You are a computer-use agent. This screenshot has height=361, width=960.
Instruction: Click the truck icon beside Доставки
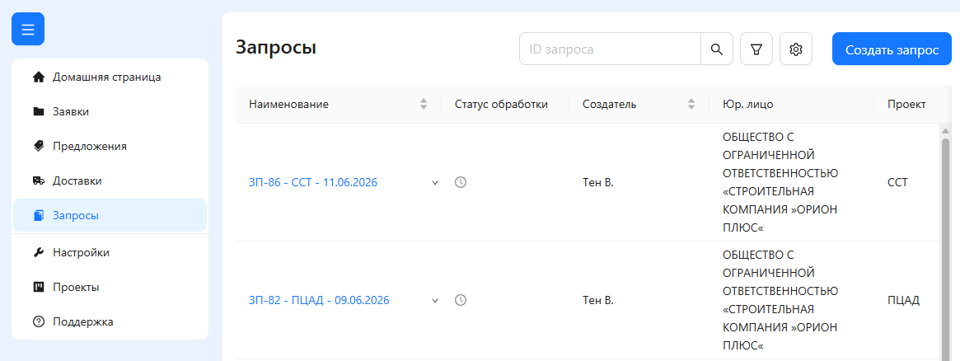tap(39, 181)
